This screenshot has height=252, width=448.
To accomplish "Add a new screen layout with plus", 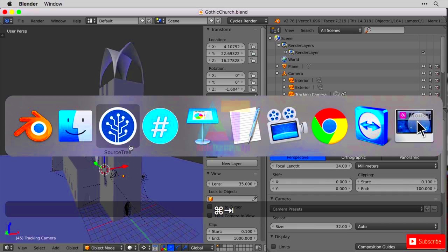I will (142, 21).
